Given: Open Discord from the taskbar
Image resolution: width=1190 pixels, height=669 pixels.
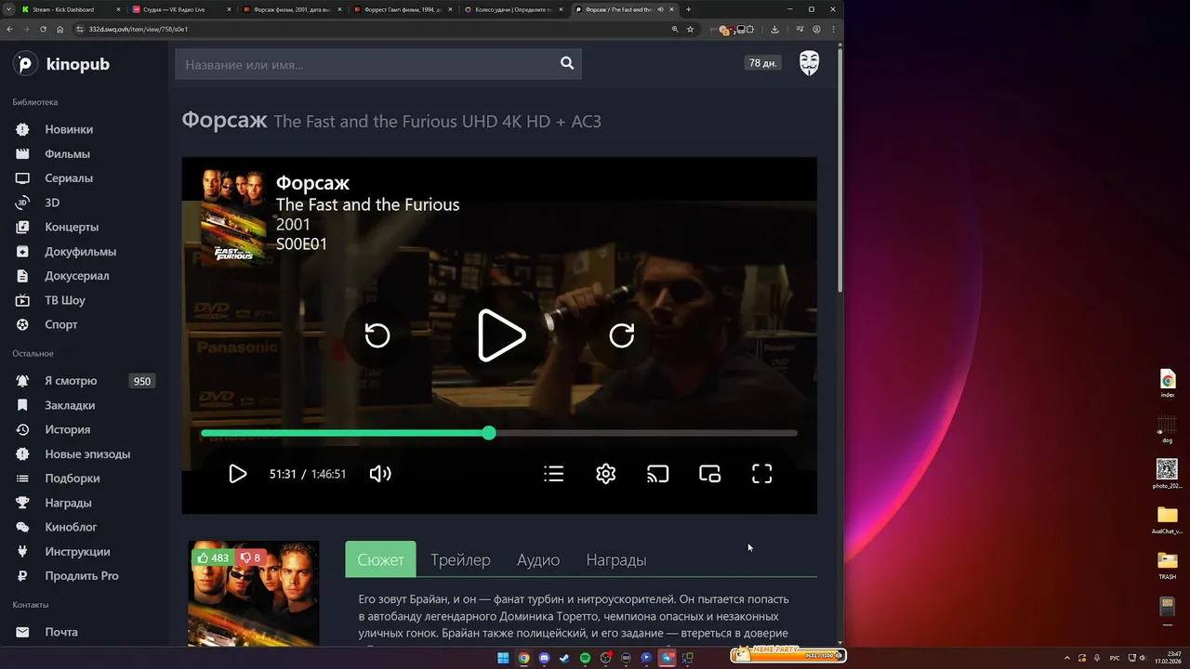Looking at the screenshot, I should pyautogui.click(x=544, y=658).
